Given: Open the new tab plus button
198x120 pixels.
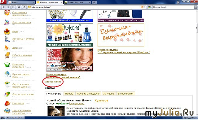Looking at the screenshot, I should [94, 2].
